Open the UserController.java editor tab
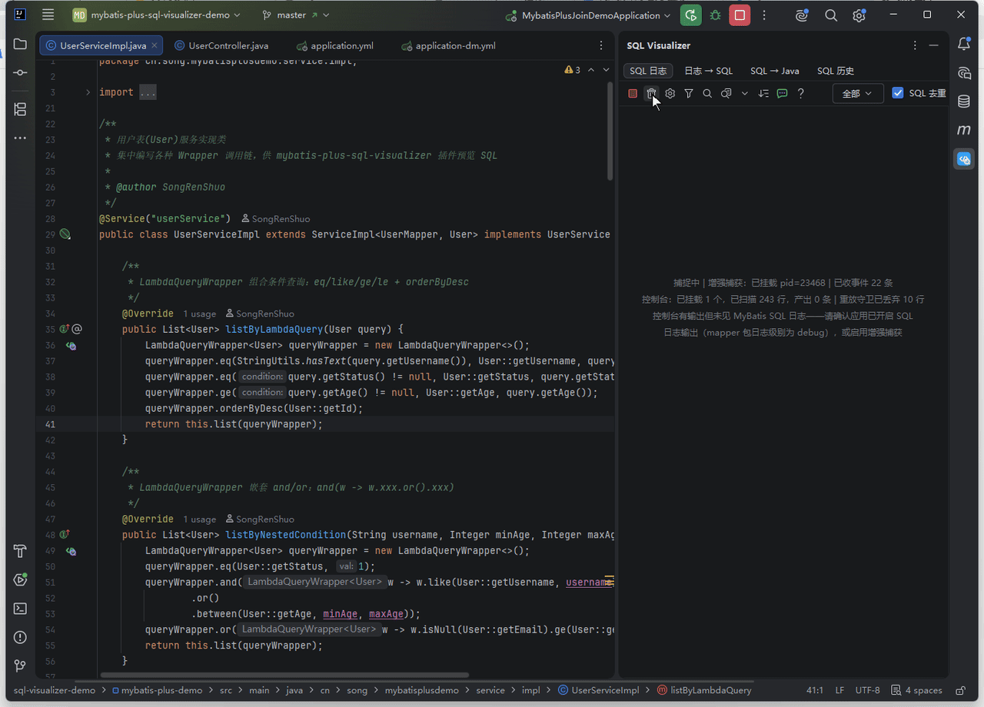 (221, 46)
